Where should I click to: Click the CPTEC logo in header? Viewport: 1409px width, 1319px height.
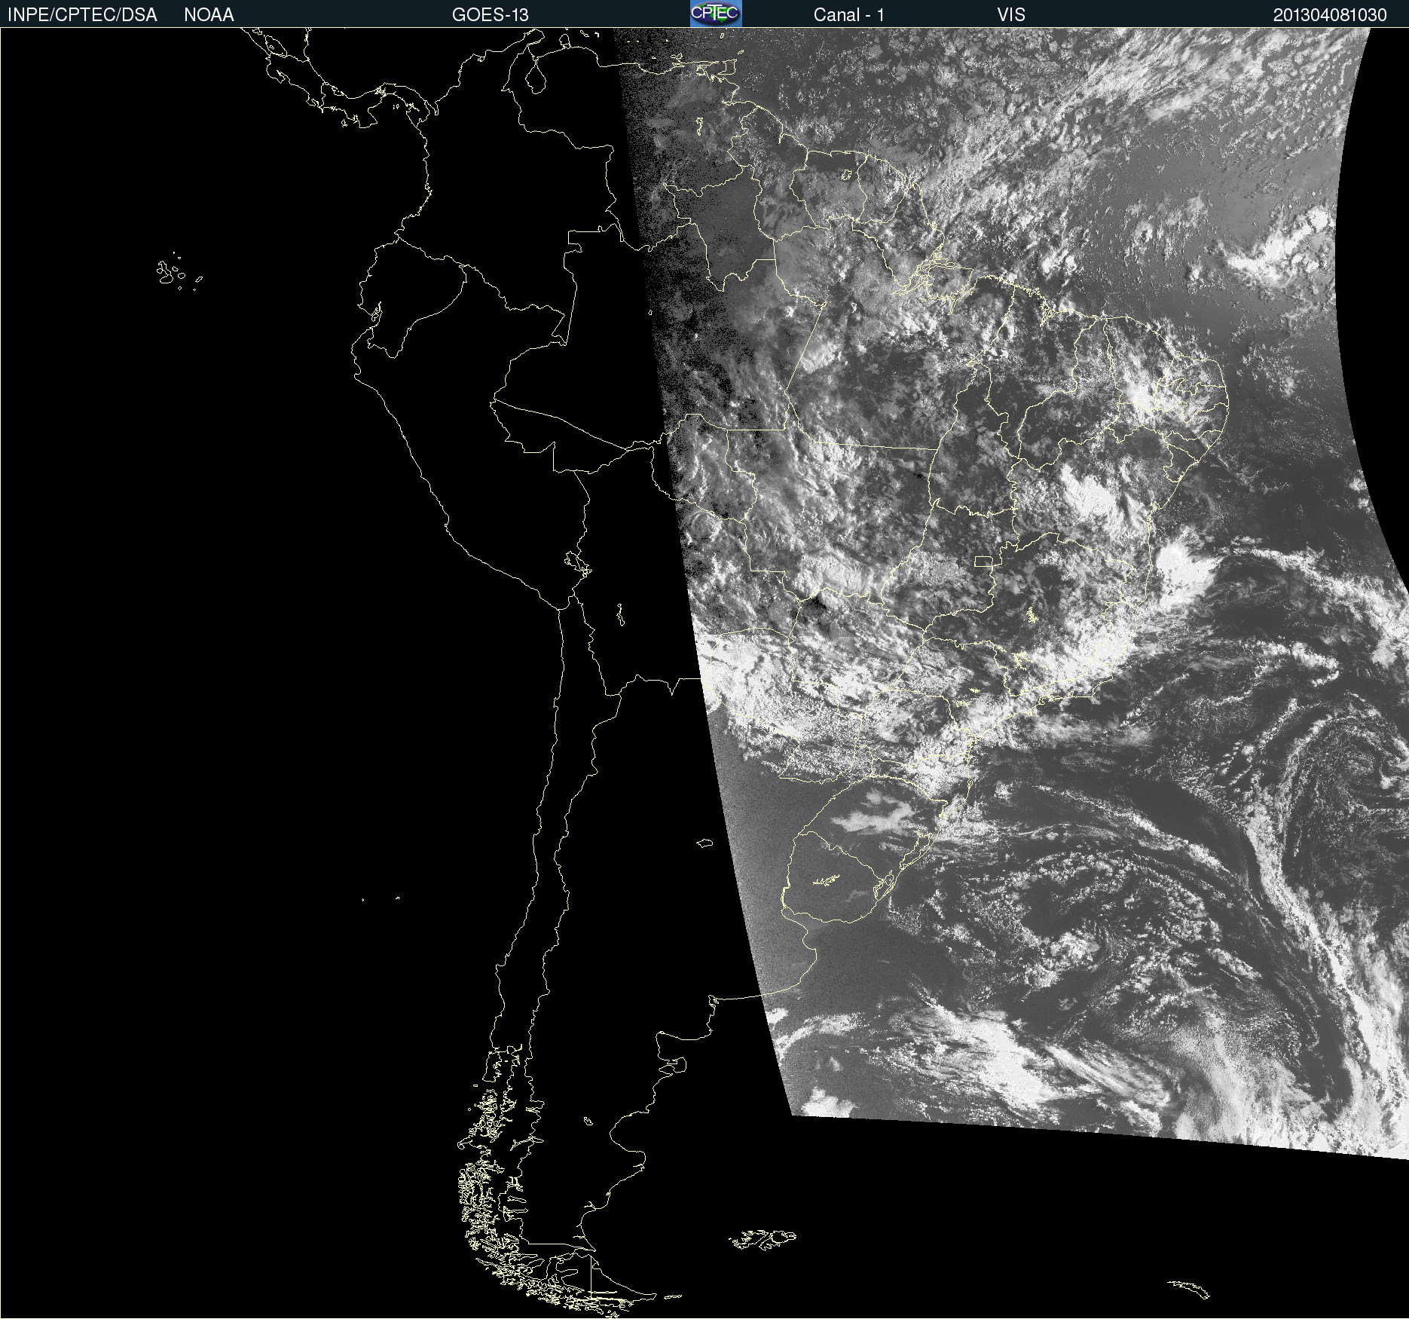(x=716, y=14)
